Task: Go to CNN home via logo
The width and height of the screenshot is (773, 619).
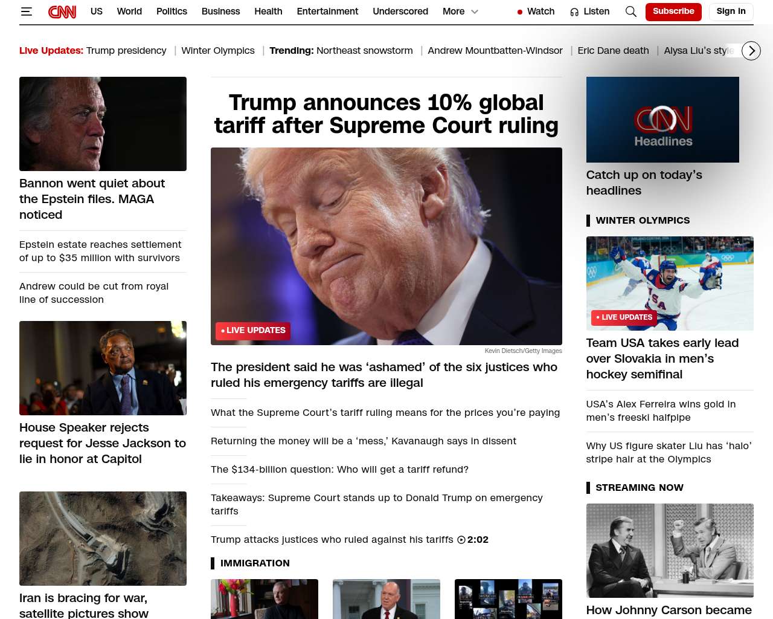Action: click(62, 11)
